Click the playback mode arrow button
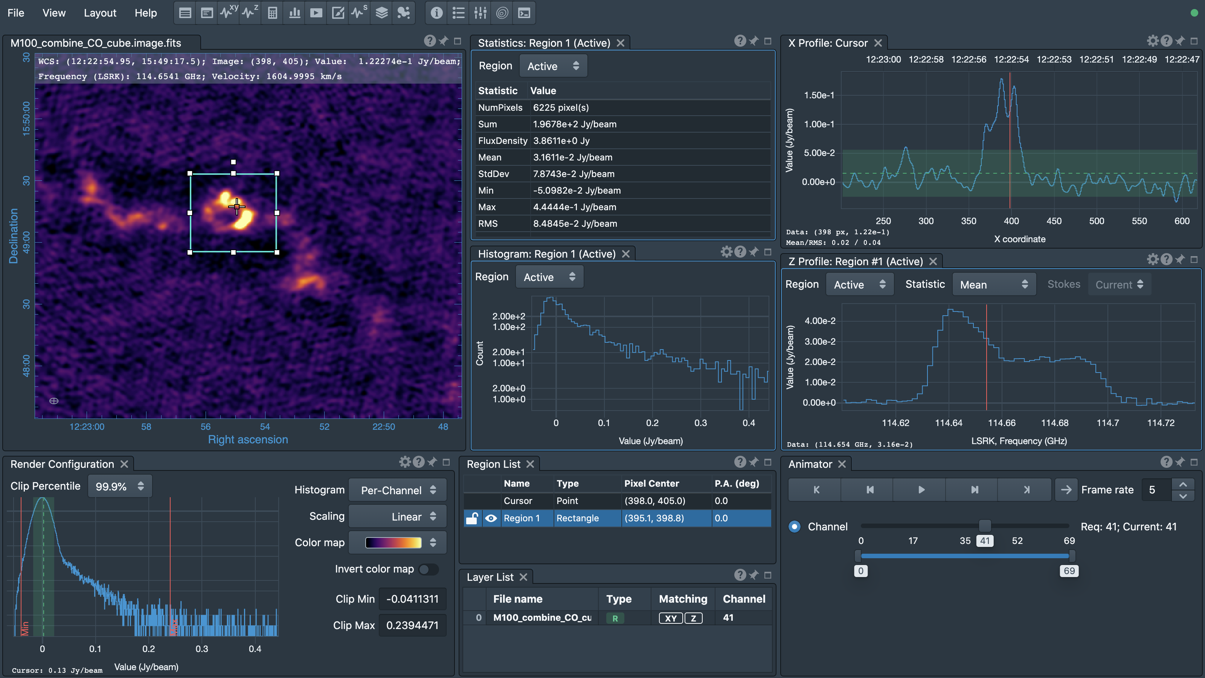Screen dimensions: 1205x678 1066,490
